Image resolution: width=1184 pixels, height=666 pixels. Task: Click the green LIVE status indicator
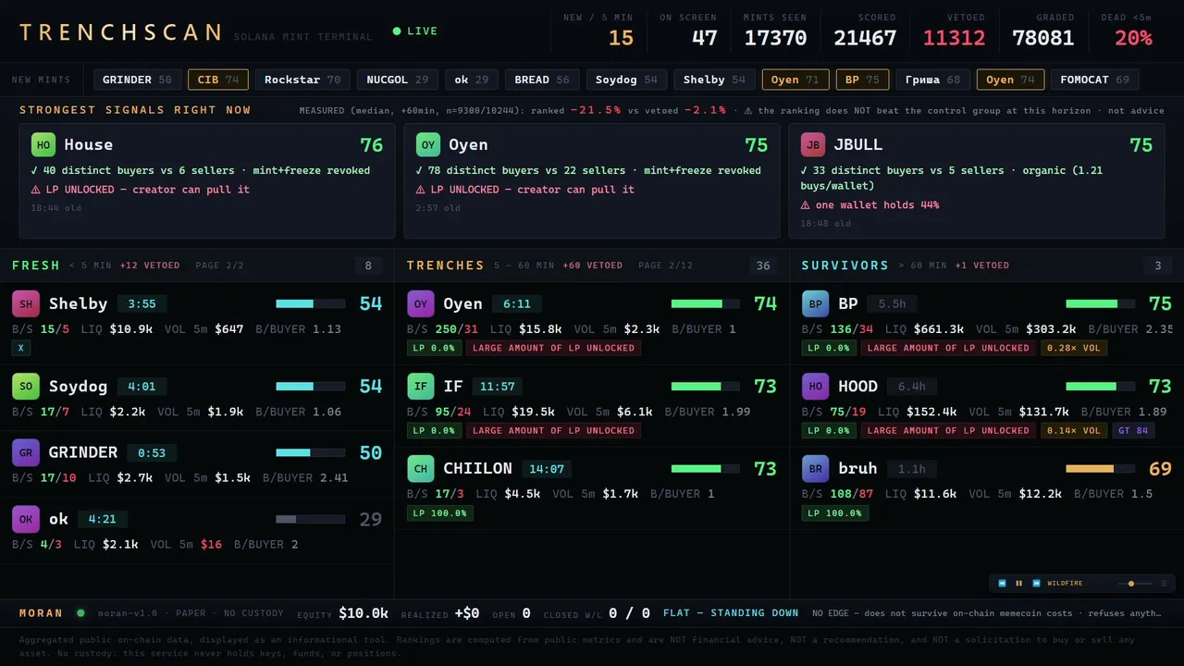coord(415,31)
